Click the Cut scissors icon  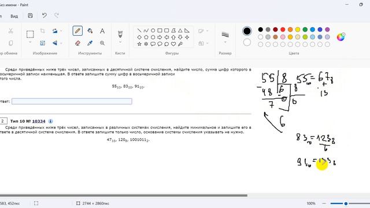(10, 31)
